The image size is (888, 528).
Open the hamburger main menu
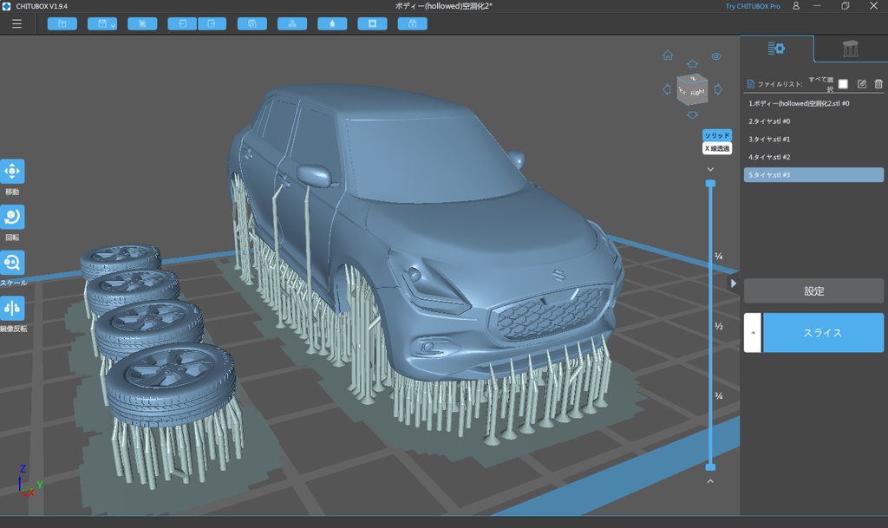[x=17, y=23]
